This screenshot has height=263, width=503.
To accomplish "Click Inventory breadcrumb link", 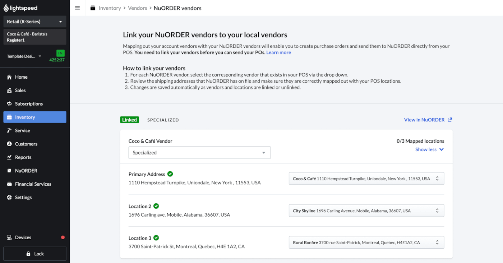I will click(x=110, y=8).
